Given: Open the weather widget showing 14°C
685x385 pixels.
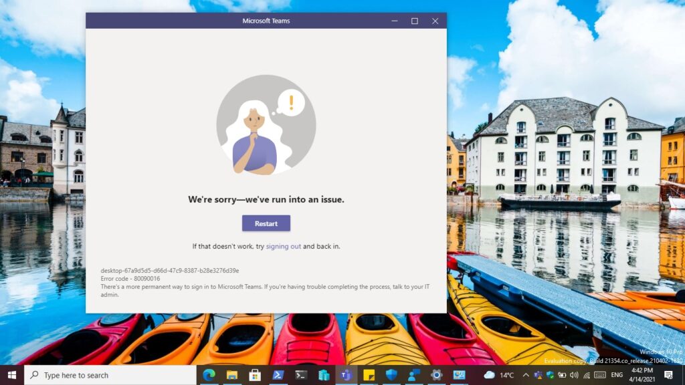Looking at the screenshot, I should 498,375.
